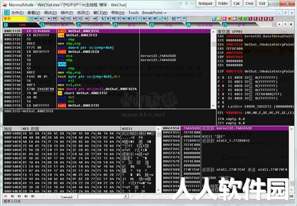Open the BreakPoint-> menu
297x206 pixels.
coord(154,13)
